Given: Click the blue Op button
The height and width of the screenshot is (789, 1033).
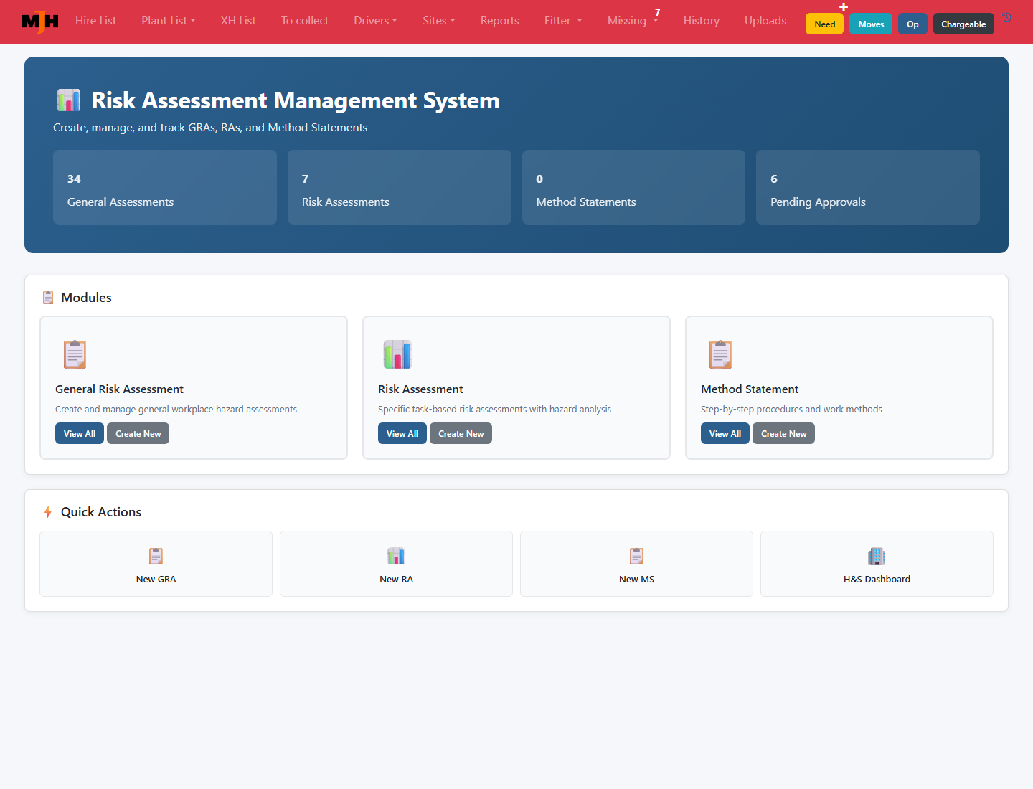Looking at the screenshot, I should [x=912, y=24].
